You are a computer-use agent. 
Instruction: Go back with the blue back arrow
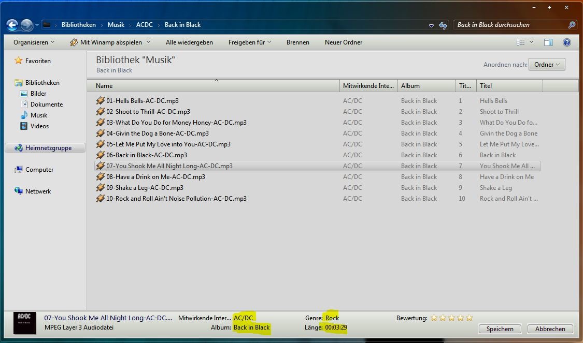(x=12, y=25)
